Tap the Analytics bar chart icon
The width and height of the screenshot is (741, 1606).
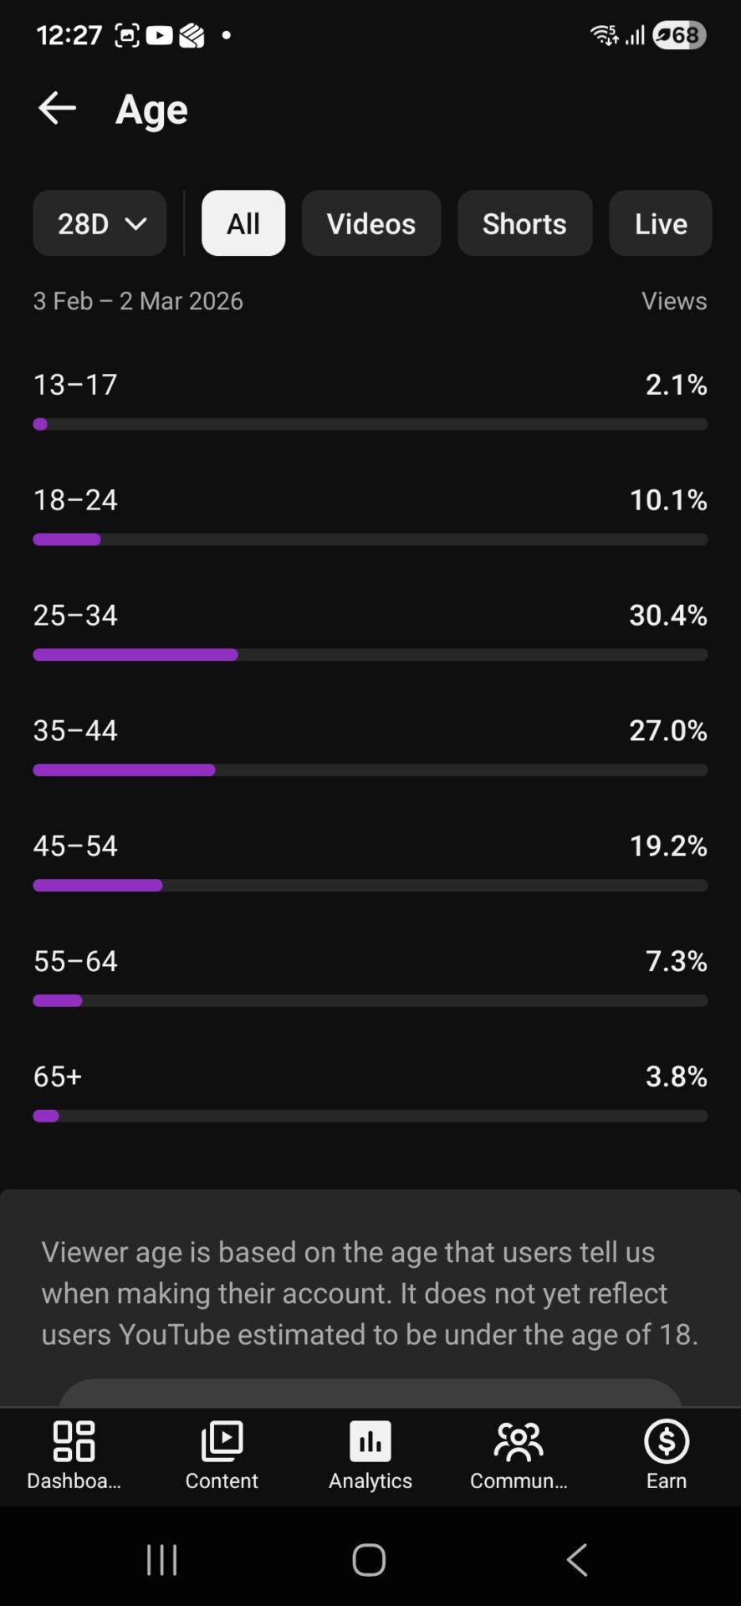tap(370, 1441)
